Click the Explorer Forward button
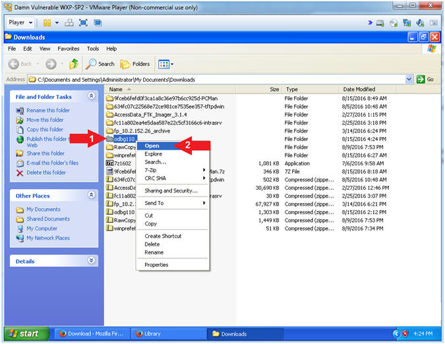The height and width of the screenshot is (344, 445). (51, 64)
